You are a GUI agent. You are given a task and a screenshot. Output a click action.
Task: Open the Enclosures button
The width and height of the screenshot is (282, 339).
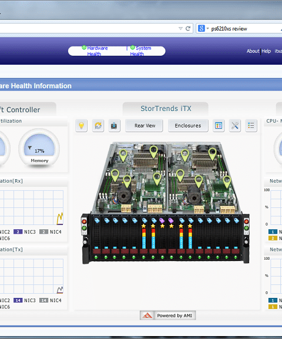click(x=188, y=126)
